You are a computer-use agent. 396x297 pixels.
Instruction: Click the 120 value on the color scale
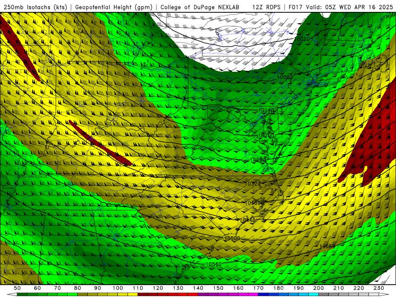pos(158,288)
